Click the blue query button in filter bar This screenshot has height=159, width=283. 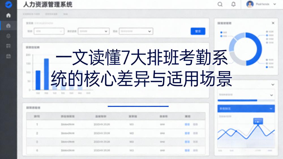[x=198, y=31]
